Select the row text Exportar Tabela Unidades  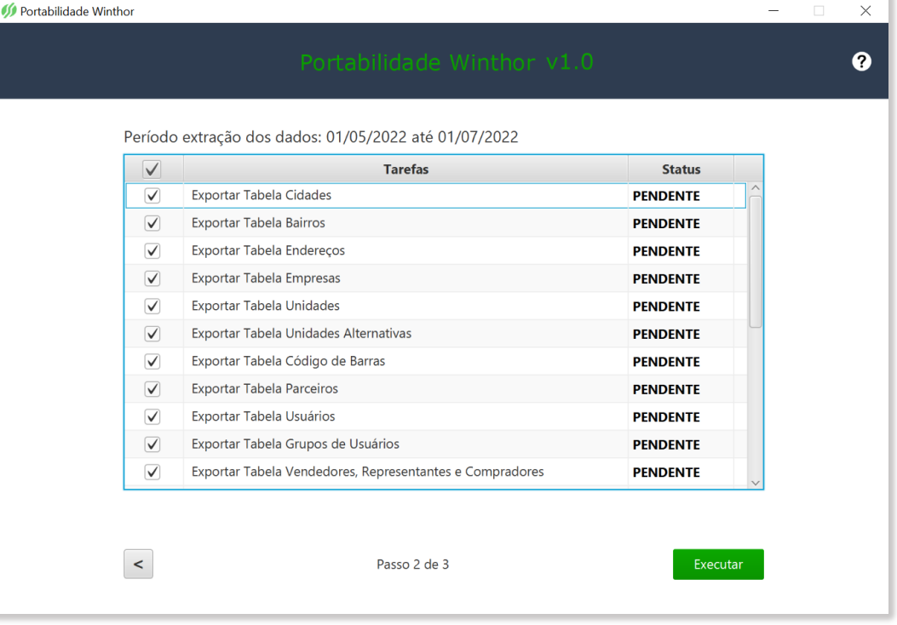coord(266,306)
